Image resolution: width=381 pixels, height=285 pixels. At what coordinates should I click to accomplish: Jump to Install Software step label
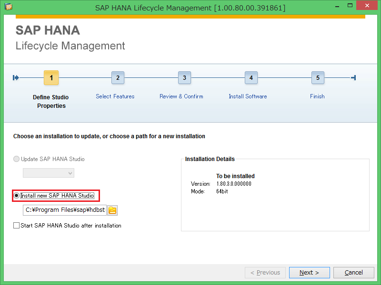click(x=248, y=96)
